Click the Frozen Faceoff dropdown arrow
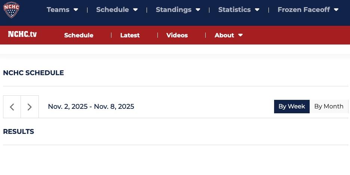 (x=336, y=10)
